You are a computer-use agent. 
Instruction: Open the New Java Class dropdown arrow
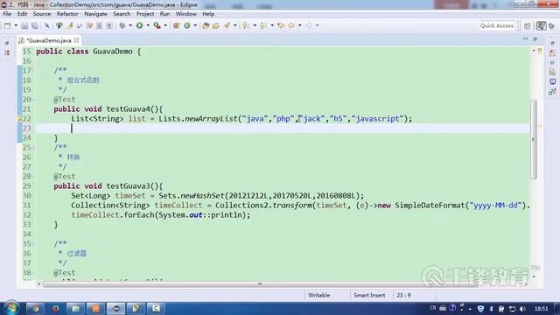point(195,25)
